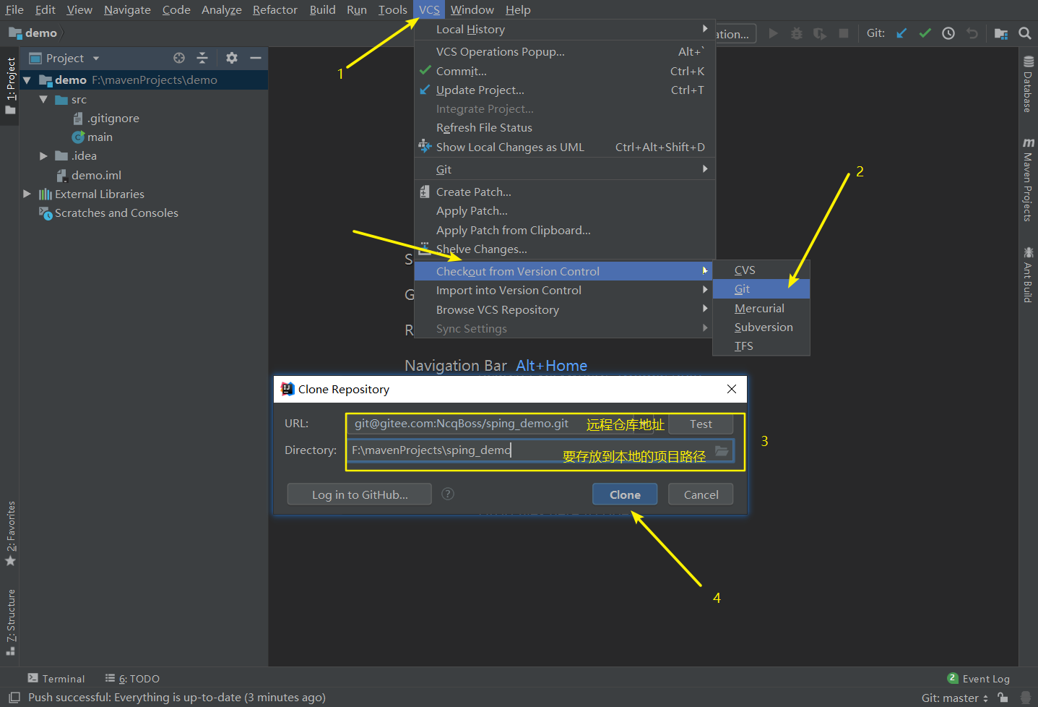Collapse the src folder node

pos(43,100)
